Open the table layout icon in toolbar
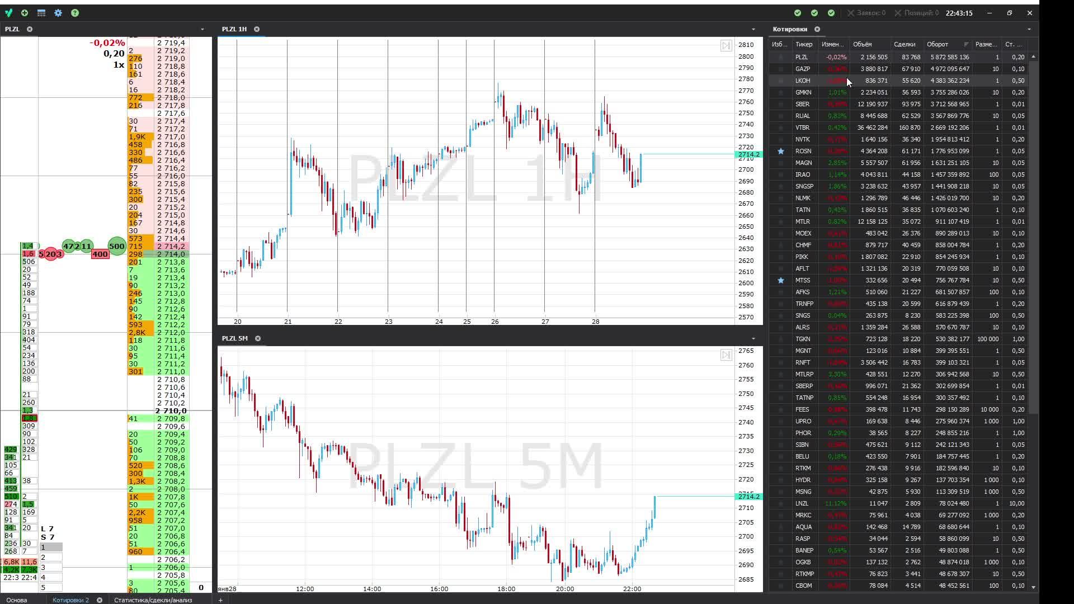 [41, 13]
